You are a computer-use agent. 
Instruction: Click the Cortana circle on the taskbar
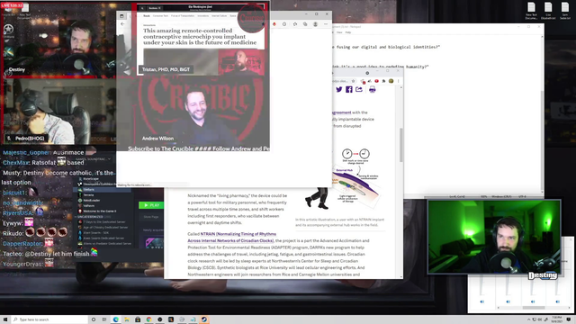coord(94,319)
